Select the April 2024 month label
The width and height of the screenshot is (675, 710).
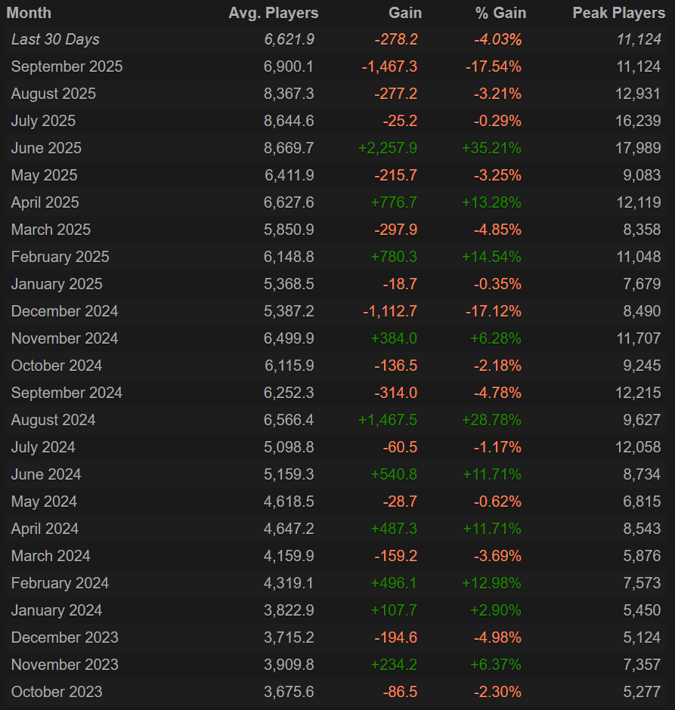tap(45, 529)
